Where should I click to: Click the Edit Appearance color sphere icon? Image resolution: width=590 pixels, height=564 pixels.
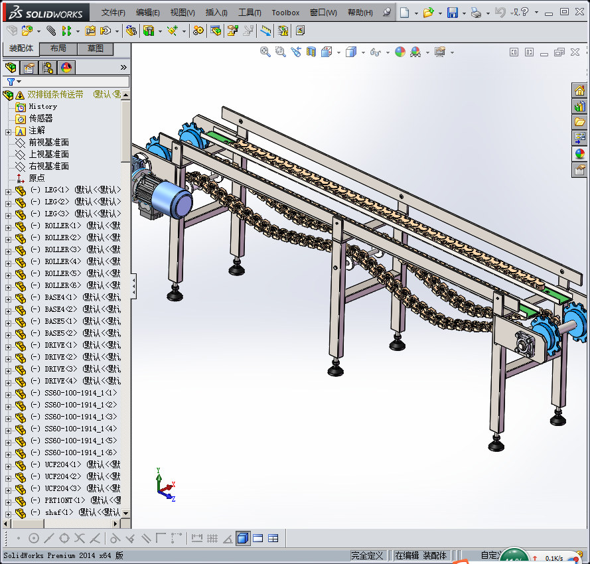click(x=400, y=52)
